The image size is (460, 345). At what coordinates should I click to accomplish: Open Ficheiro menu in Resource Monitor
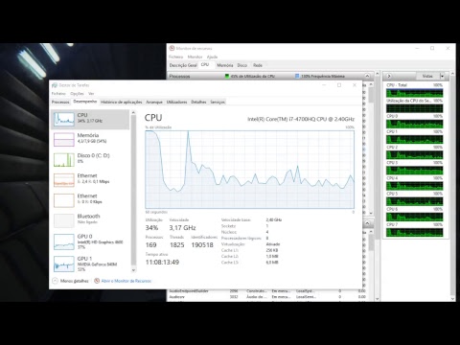pyautogui.click(x=176, y=57)
